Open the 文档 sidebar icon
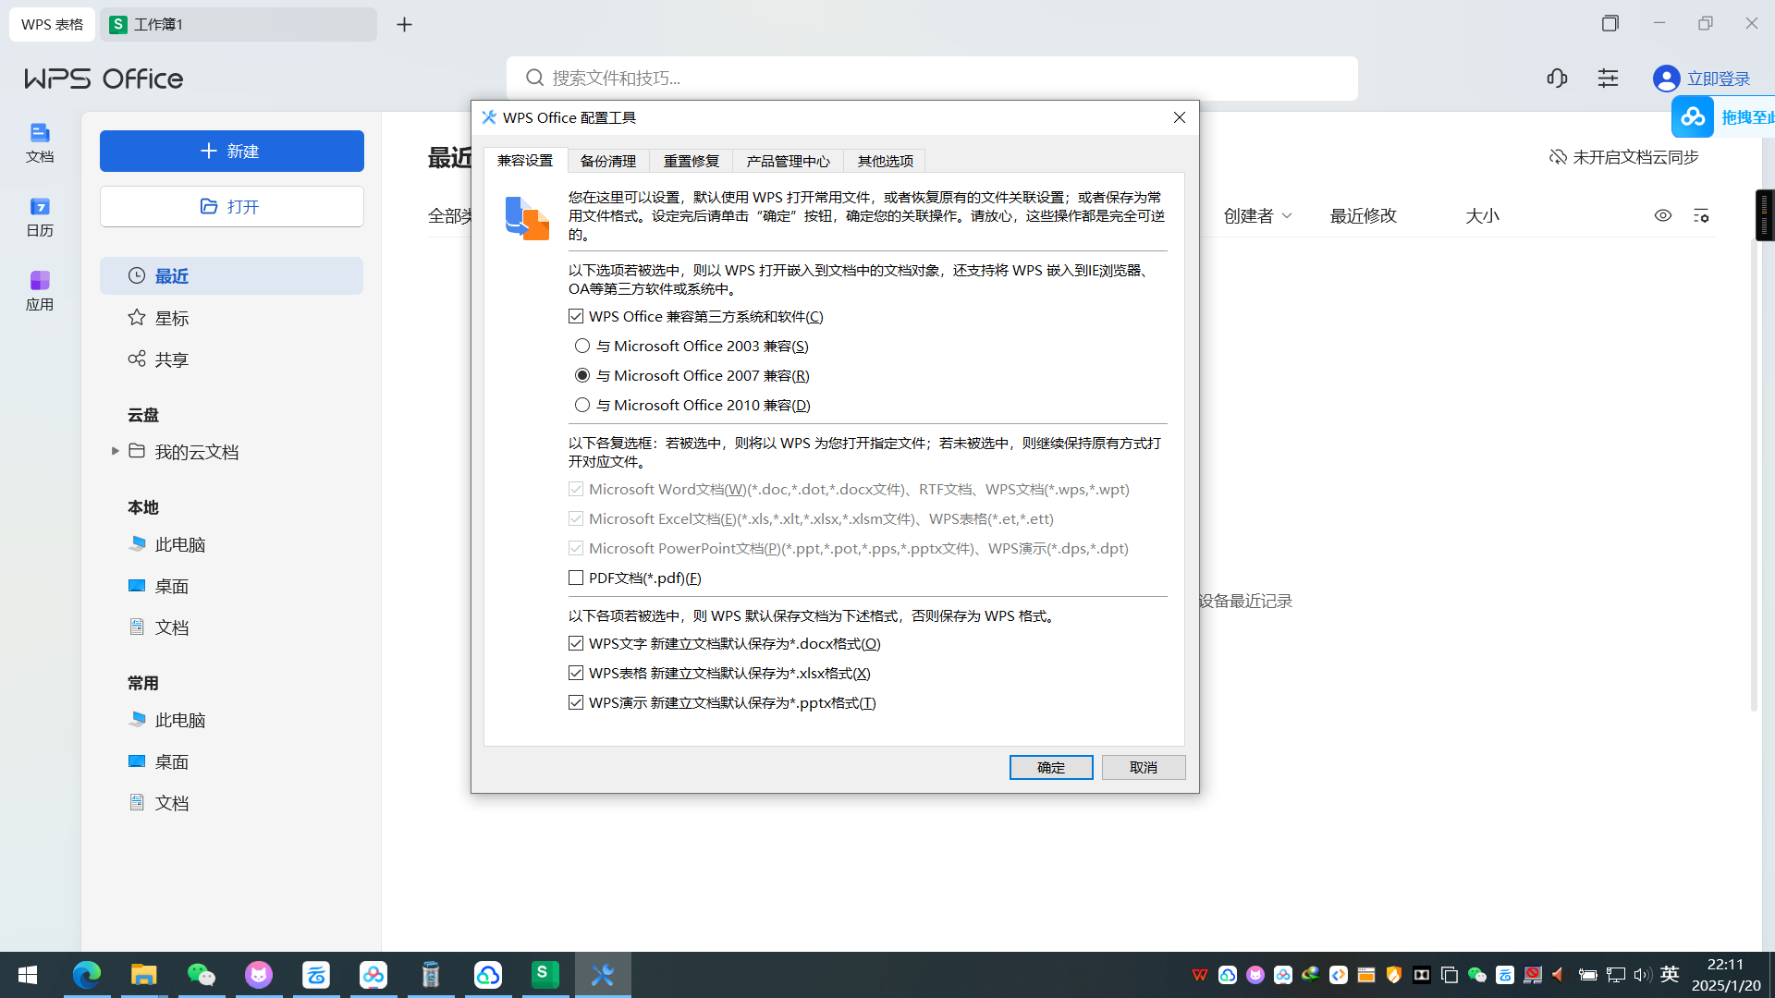 [40, 143]
